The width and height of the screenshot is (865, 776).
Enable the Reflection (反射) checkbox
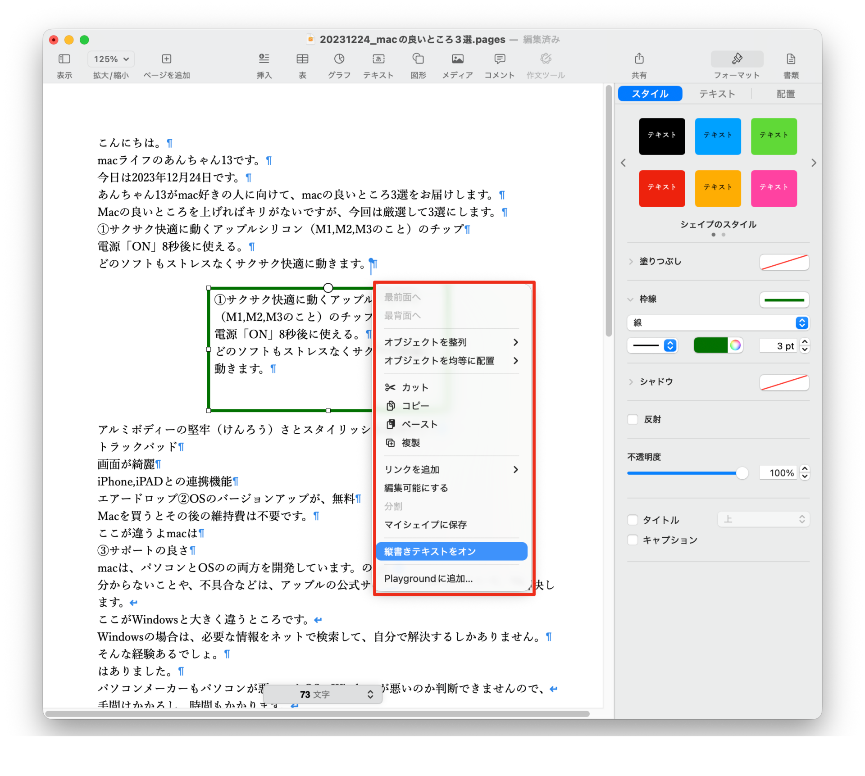633,419
